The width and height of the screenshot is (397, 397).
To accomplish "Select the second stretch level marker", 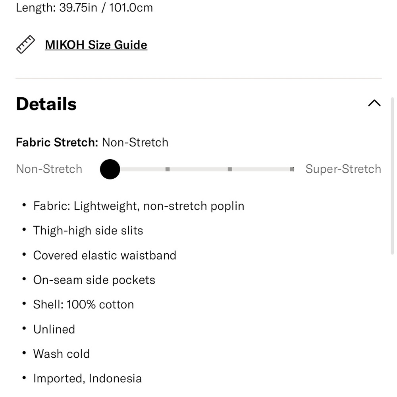I will click(168, 169).
